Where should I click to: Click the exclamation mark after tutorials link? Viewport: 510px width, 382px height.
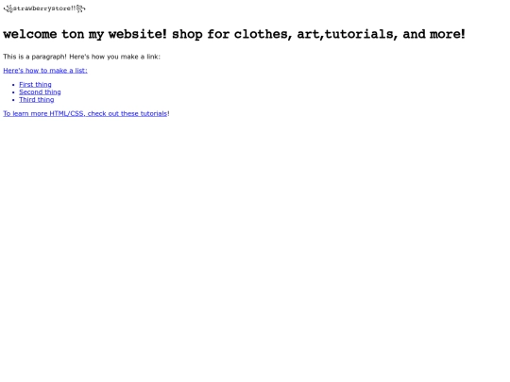tap(168, 113)
